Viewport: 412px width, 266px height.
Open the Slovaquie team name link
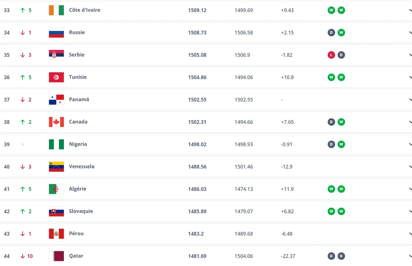pos(81,211)
